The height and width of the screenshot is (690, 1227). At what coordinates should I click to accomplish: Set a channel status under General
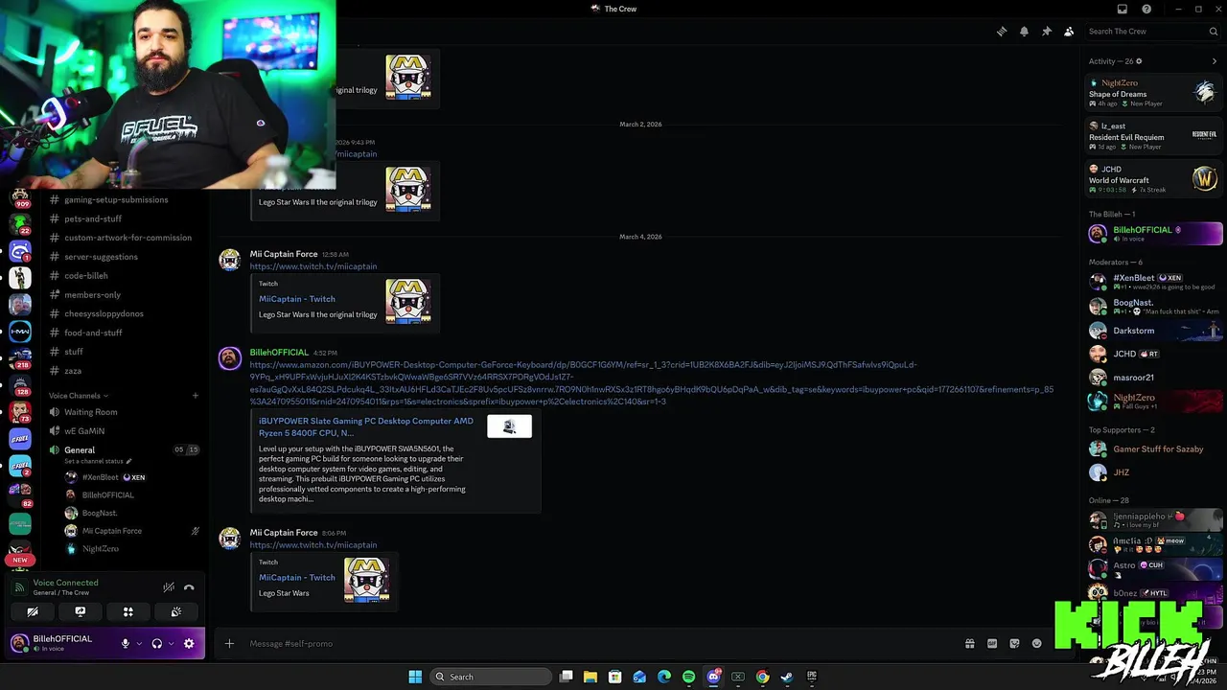[98, 462]
